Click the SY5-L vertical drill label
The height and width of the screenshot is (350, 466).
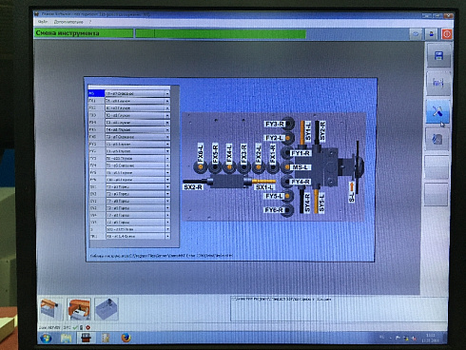tap(321, 203)
